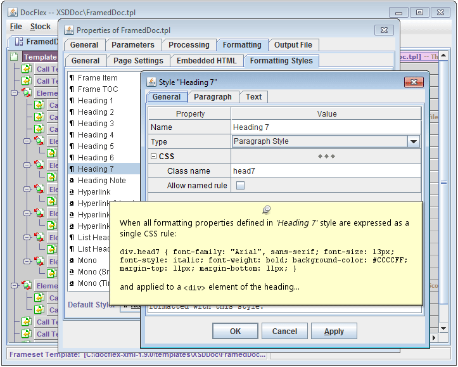Switch to the Paragraph tab
The width and height of the screenshot is (458, 367).
tap(212, 97)
